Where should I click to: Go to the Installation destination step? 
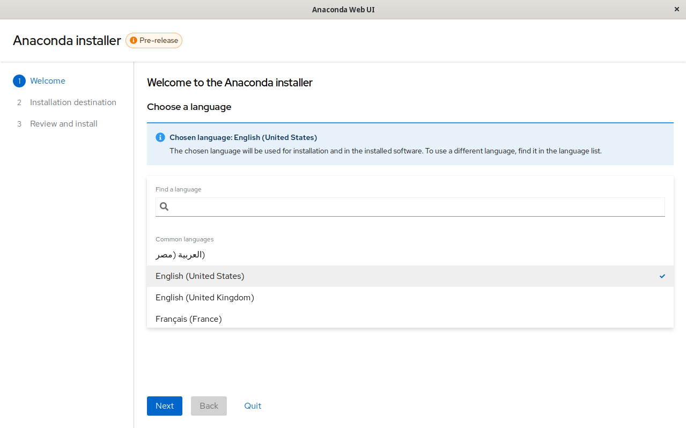73,102
